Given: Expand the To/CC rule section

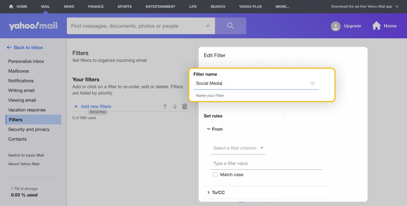Looking at the screenshot, I should pos(209,193).
